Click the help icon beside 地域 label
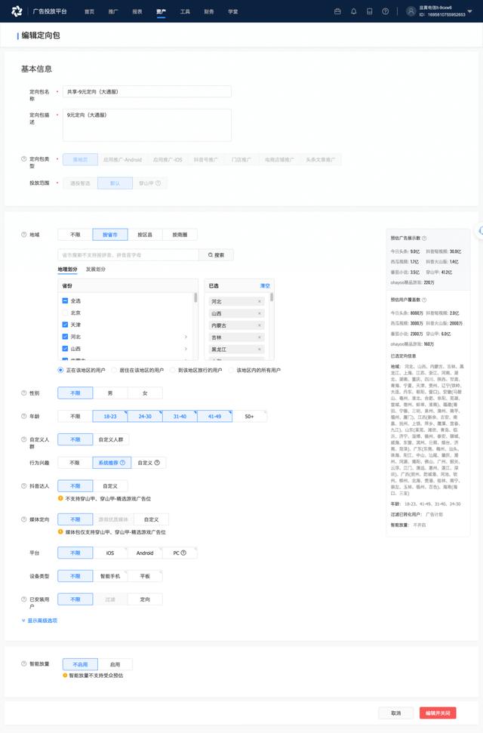 23,235
